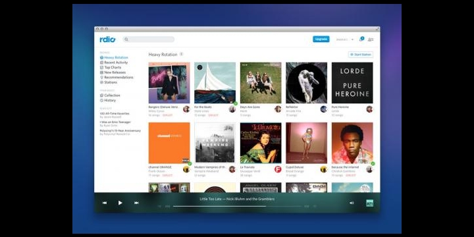This screenshot has width=474, height=237.
Task: Click the Collection sidebar icon
Action: point(101,95)
